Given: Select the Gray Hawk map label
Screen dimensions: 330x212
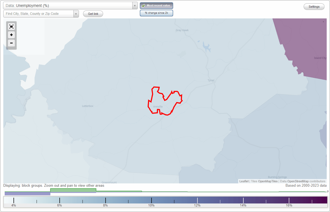Looking at the screenshot, I should click(182, 30).
